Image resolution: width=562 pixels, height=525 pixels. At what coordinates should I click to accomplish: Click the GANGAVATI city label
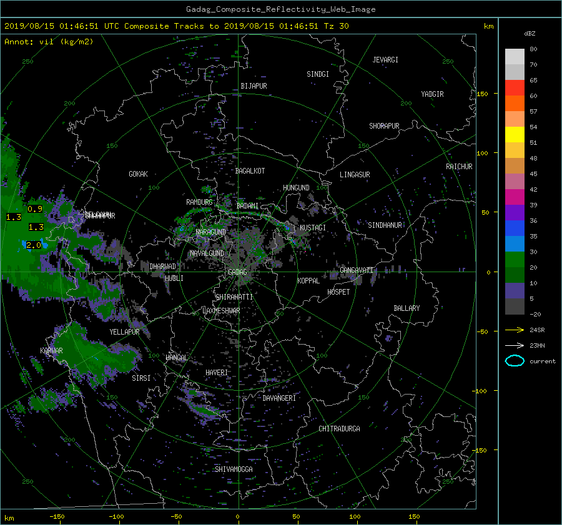click(357, 270)
